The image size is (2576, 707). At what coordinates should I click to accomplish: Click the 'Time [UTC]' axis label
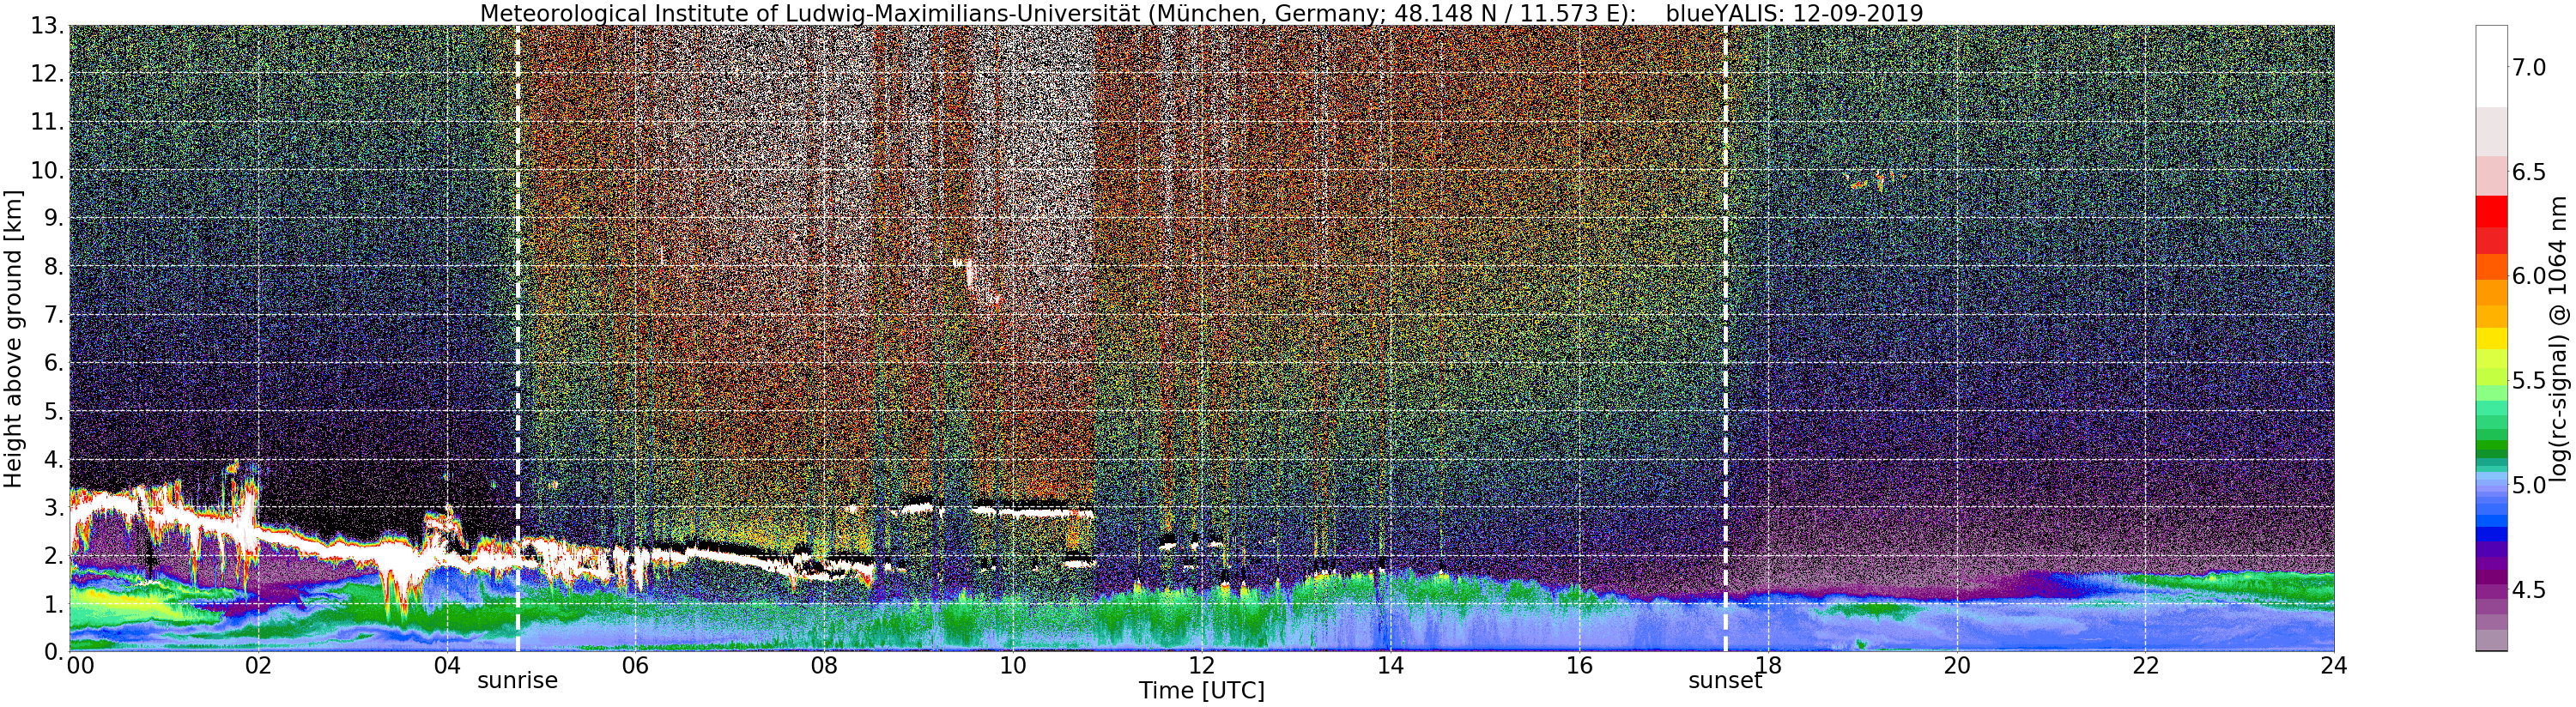pos(1201,691)
